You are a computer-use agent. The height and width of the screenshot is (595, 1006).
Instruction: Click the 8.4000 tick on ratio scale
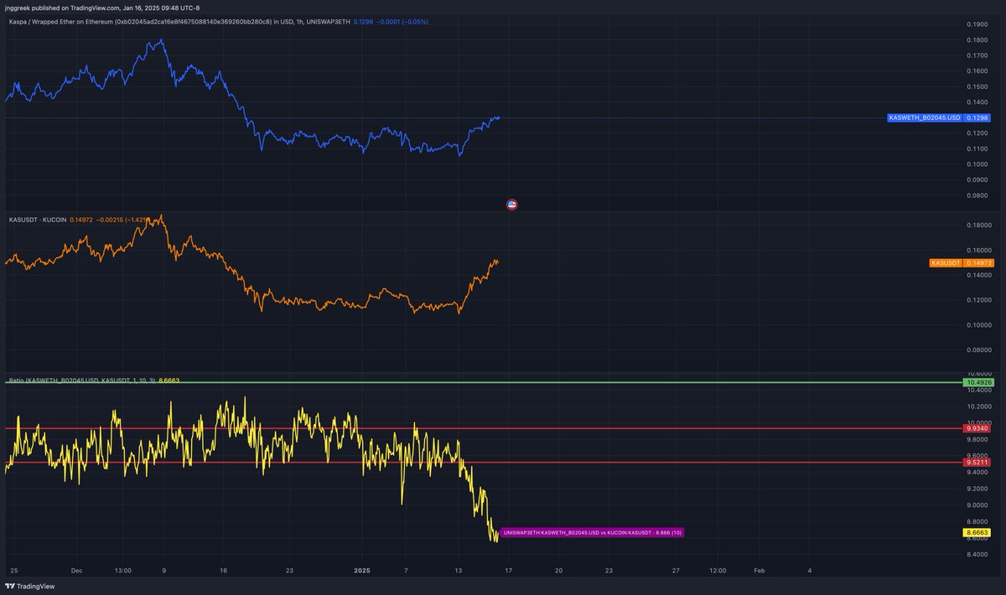pos(977,554)
